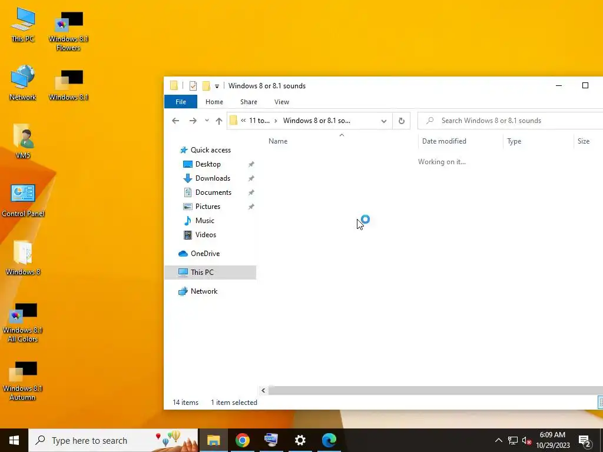Open the Windows Start menu
Image resolution: width=603 pixels, height=452 pixels.
coord(14,440)
